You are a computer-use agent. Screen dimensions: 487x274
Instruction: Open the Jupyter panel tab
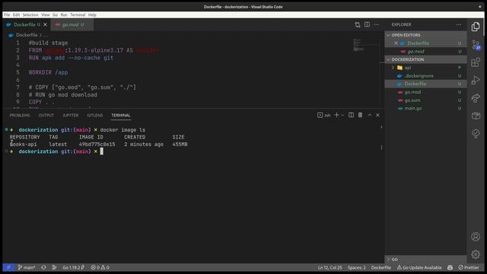tap(71, 115)
